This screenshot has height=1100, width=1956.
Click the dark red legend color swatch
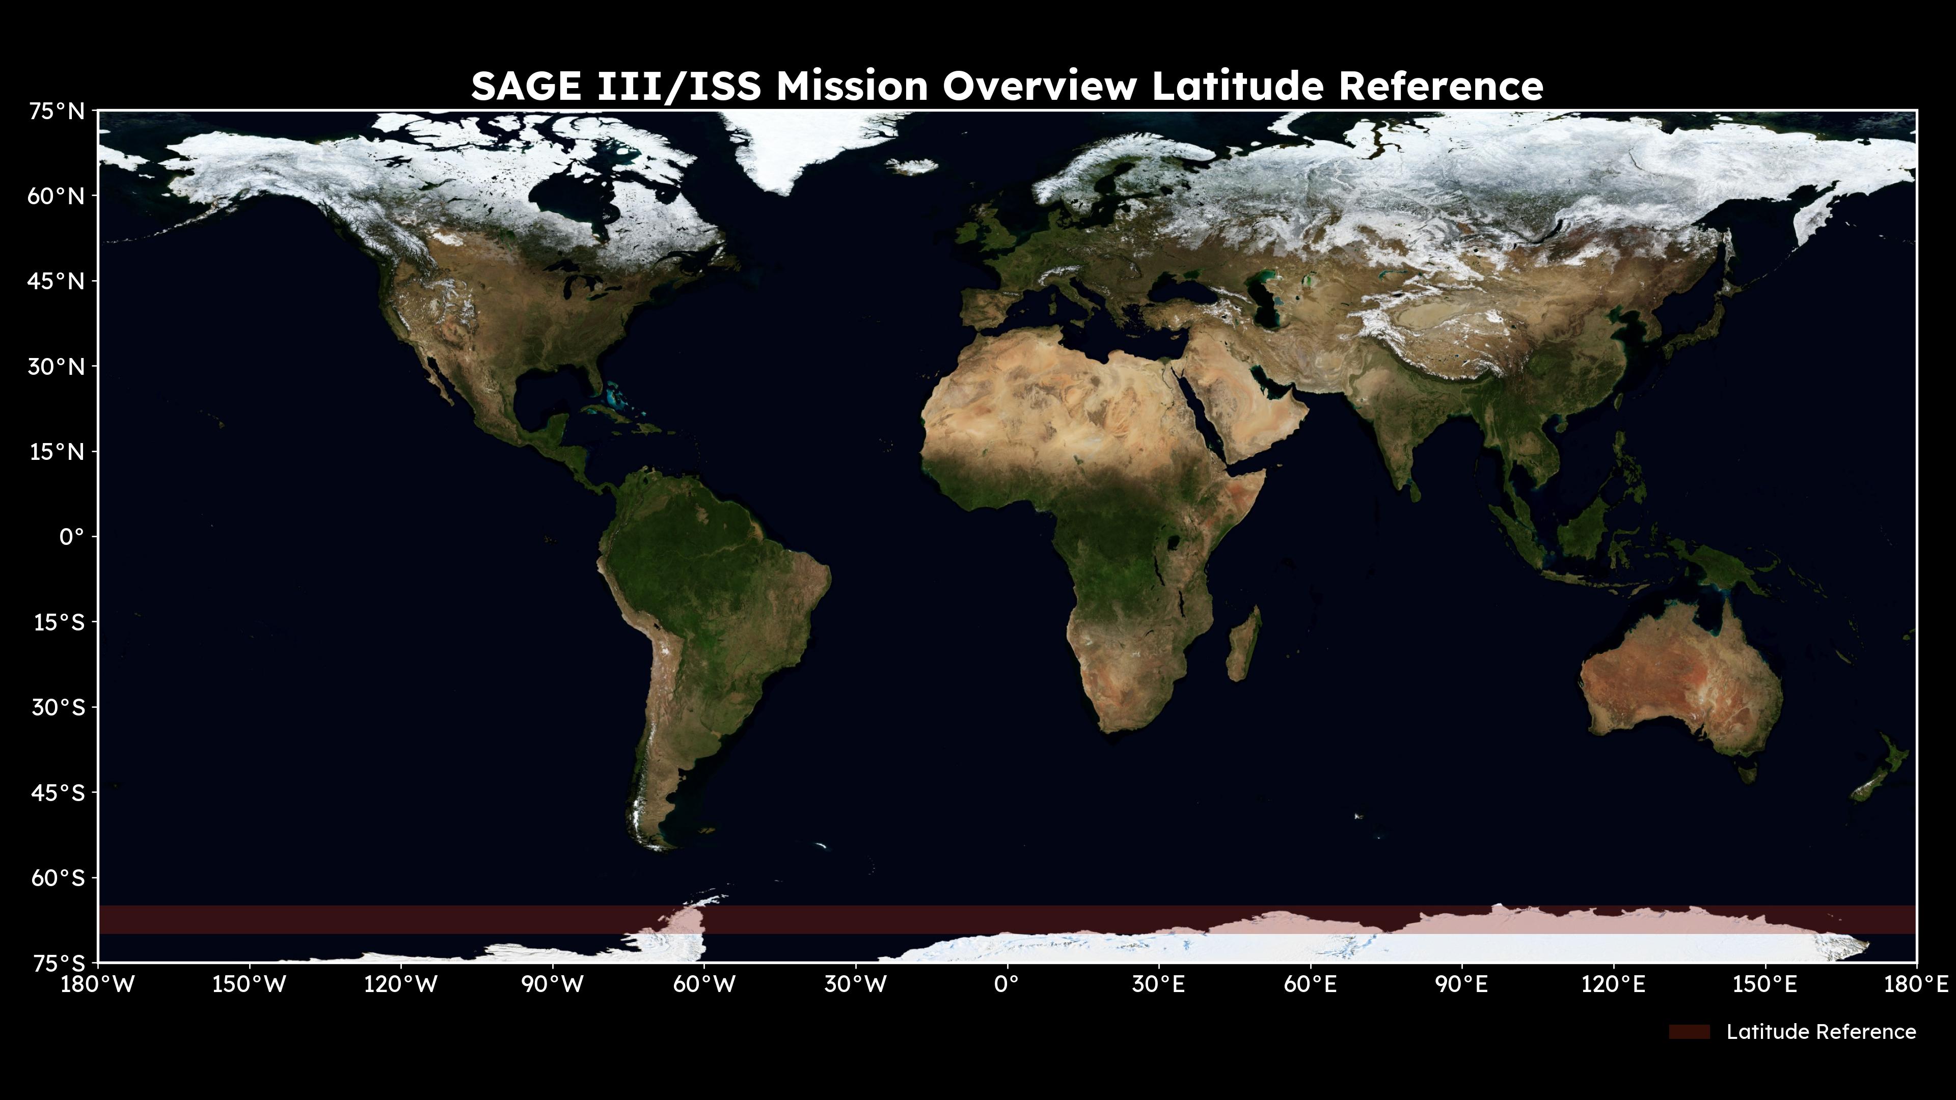1689,1032
